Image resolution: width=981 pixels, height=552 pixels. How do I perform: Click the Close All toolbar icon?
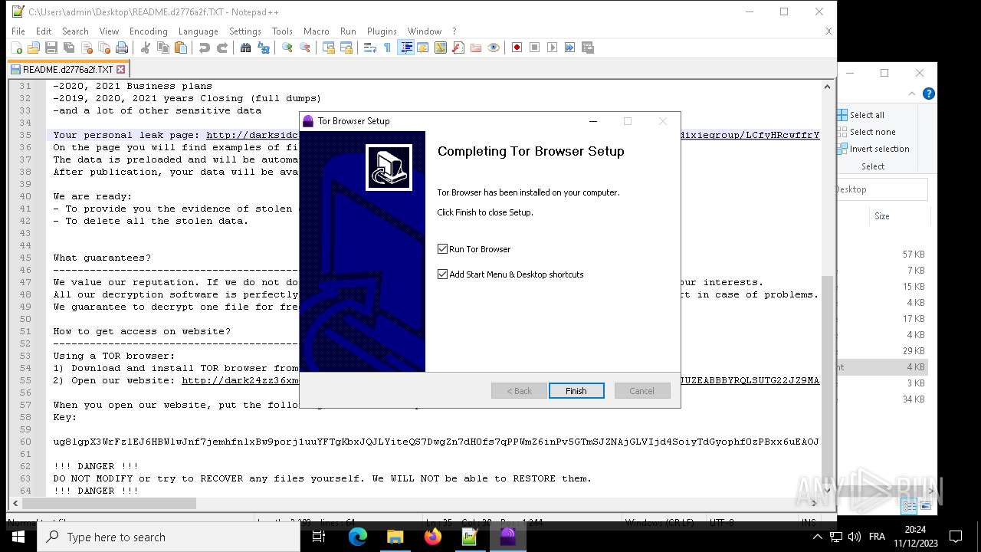104,48
